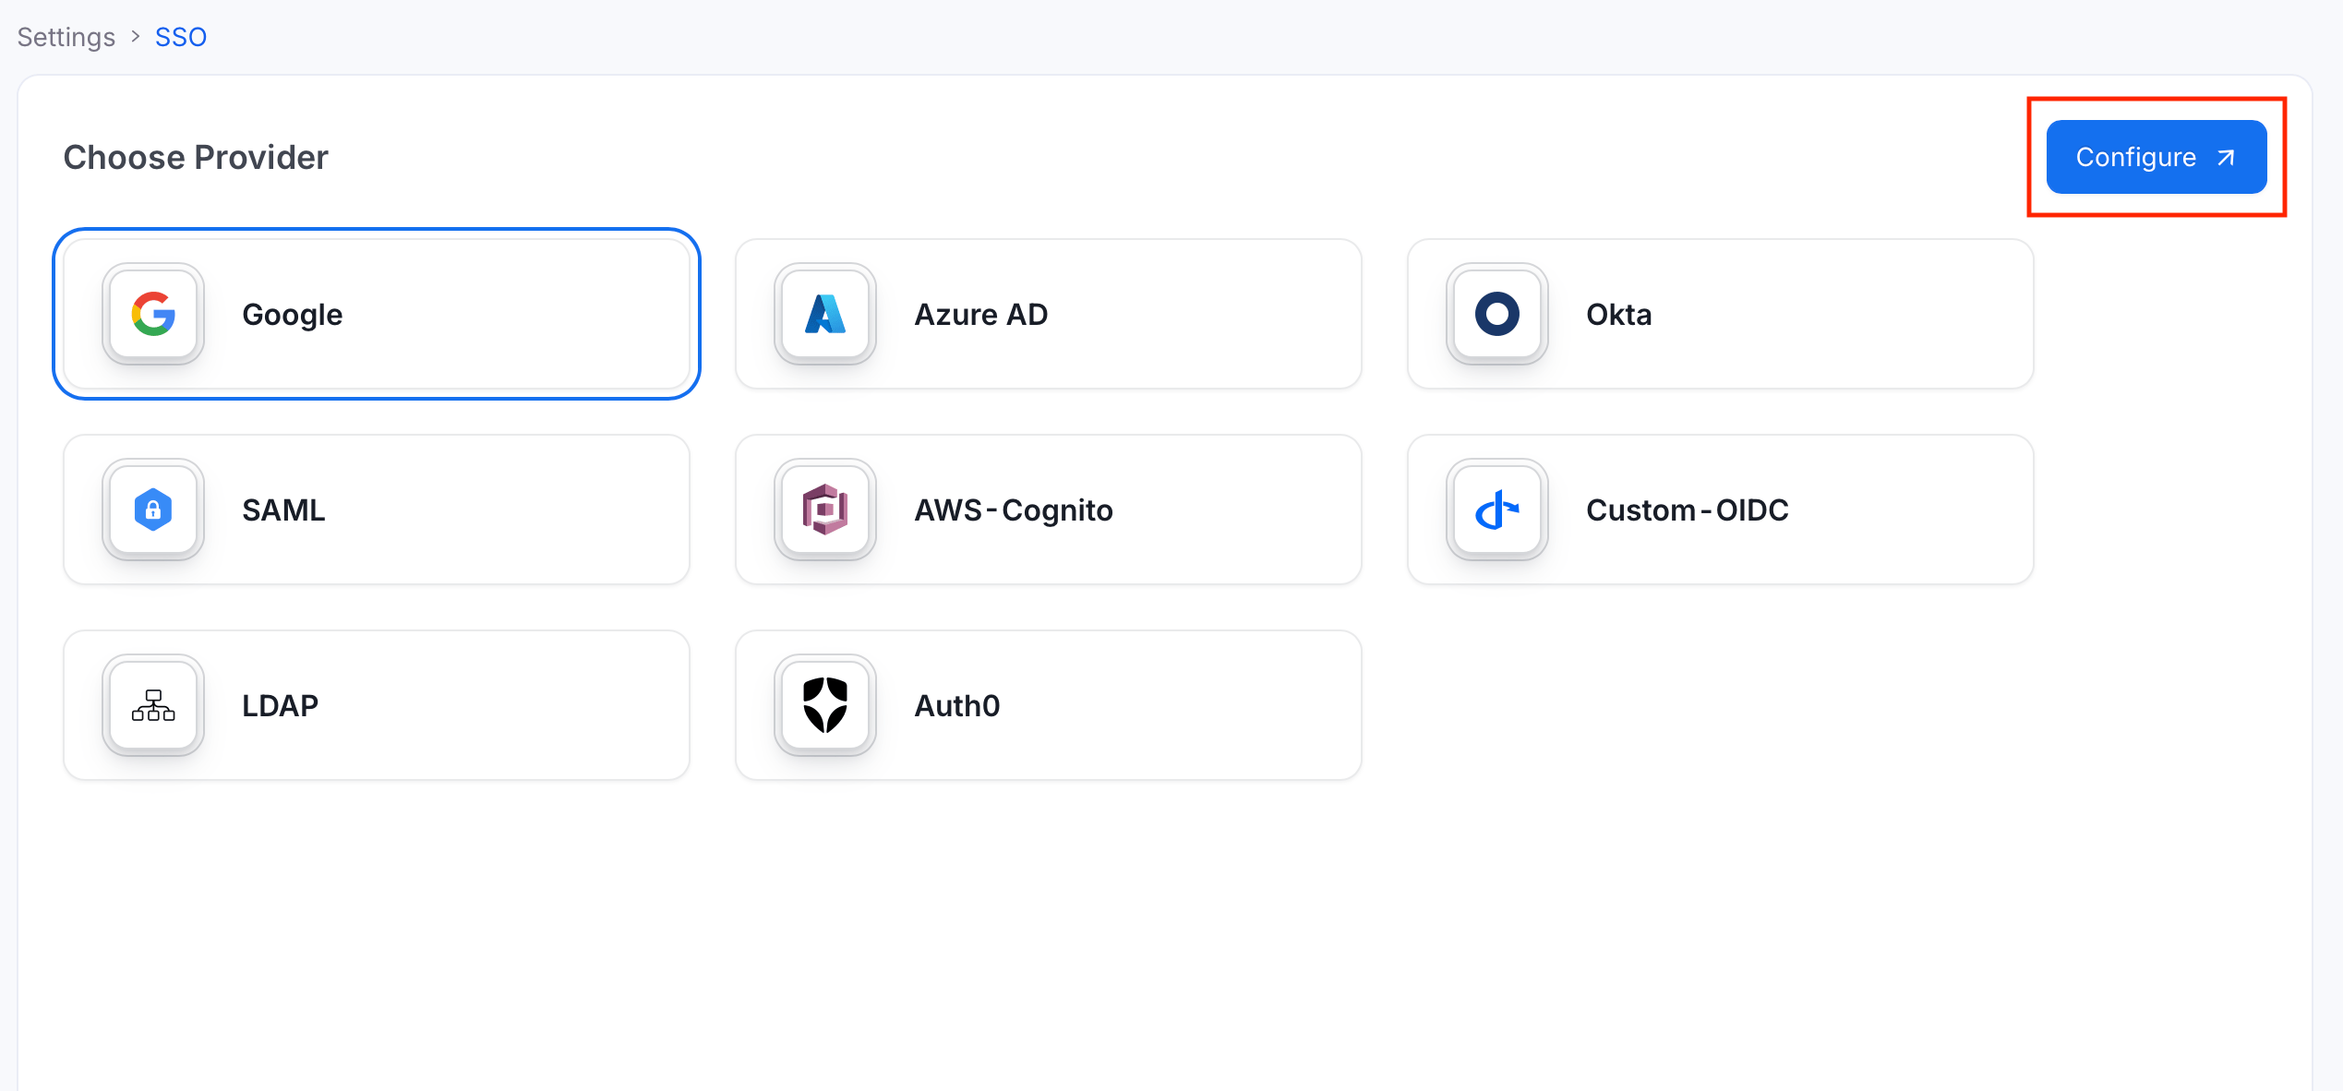This screenshot has width=2343, height=1091.
Task: Choose the Auth0 provider name
Action: tap(957, 706)
